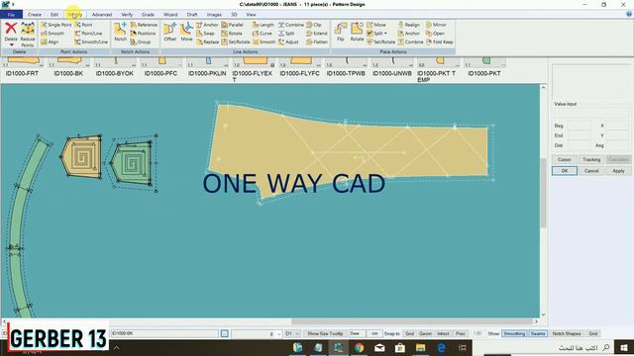
Task: Click the horizontal scrollbar of work area
Action: pyautogui.click(x=412, y=321)
